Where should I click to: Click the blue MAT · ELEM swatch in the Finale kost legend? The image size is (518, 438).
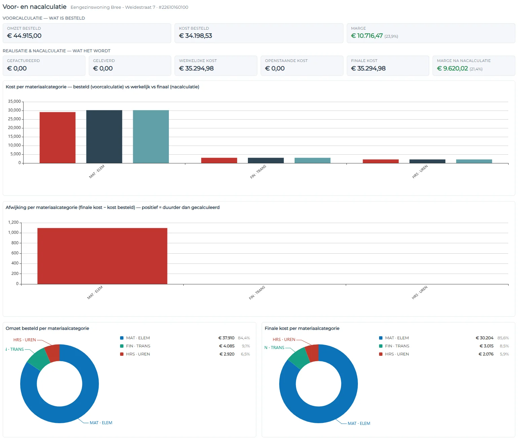point(381,338)
